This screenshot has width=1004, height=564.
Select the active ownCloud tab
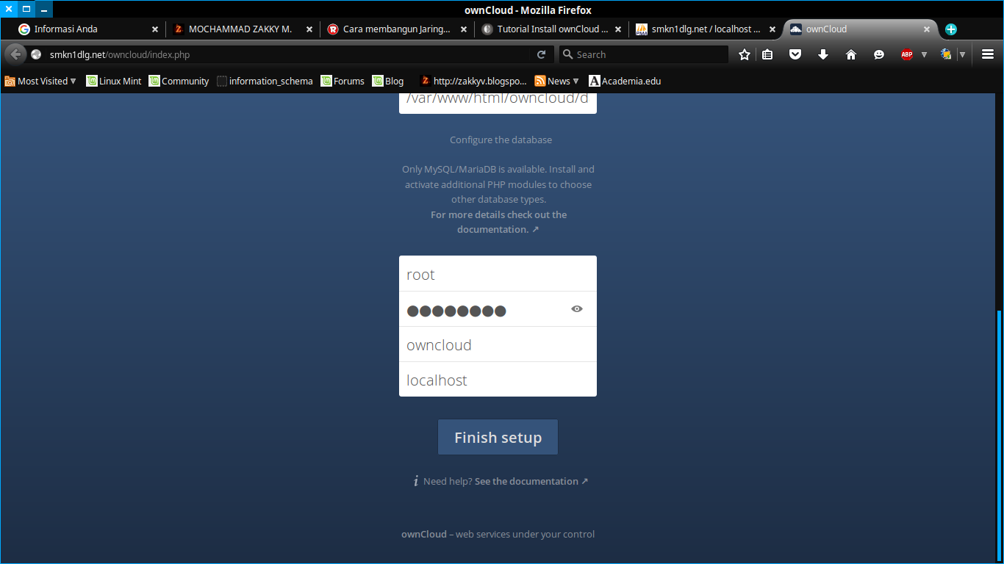[860, 29]
